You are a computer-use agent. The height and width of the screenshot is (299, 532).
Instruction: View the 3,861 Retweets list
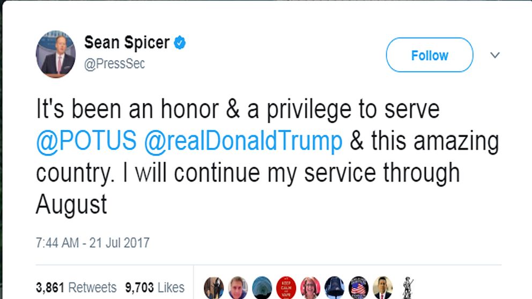76,287
